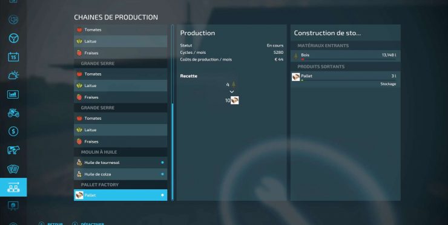Screen dimensions: 448x225
Task: Open the price statistics chart icon
Action: click(x=13, y=94)
